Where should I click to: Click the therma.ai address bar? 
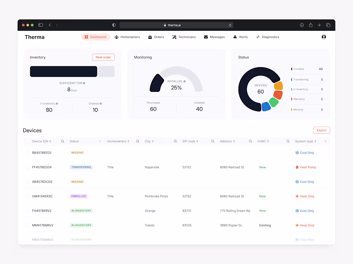pyautogui.click(x=175, y=25)
